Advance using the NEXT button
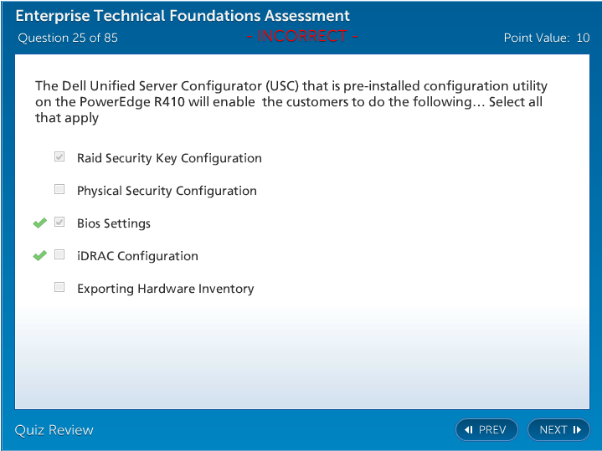 (558, 430)
